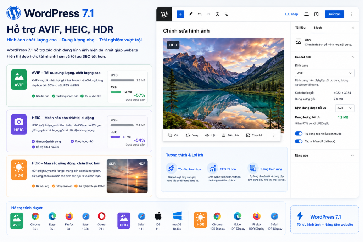Screen dimensions: 363x242
Task: Click the Ảnh block image icon
Action: pyautogui.click(x=298, y=41)
